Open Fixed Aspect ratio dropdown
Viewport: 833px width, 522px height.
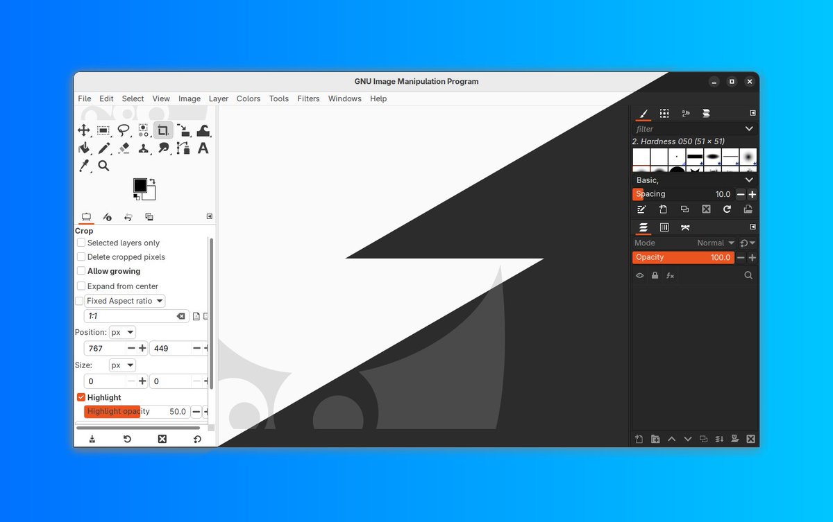click(x=125, y=301)
